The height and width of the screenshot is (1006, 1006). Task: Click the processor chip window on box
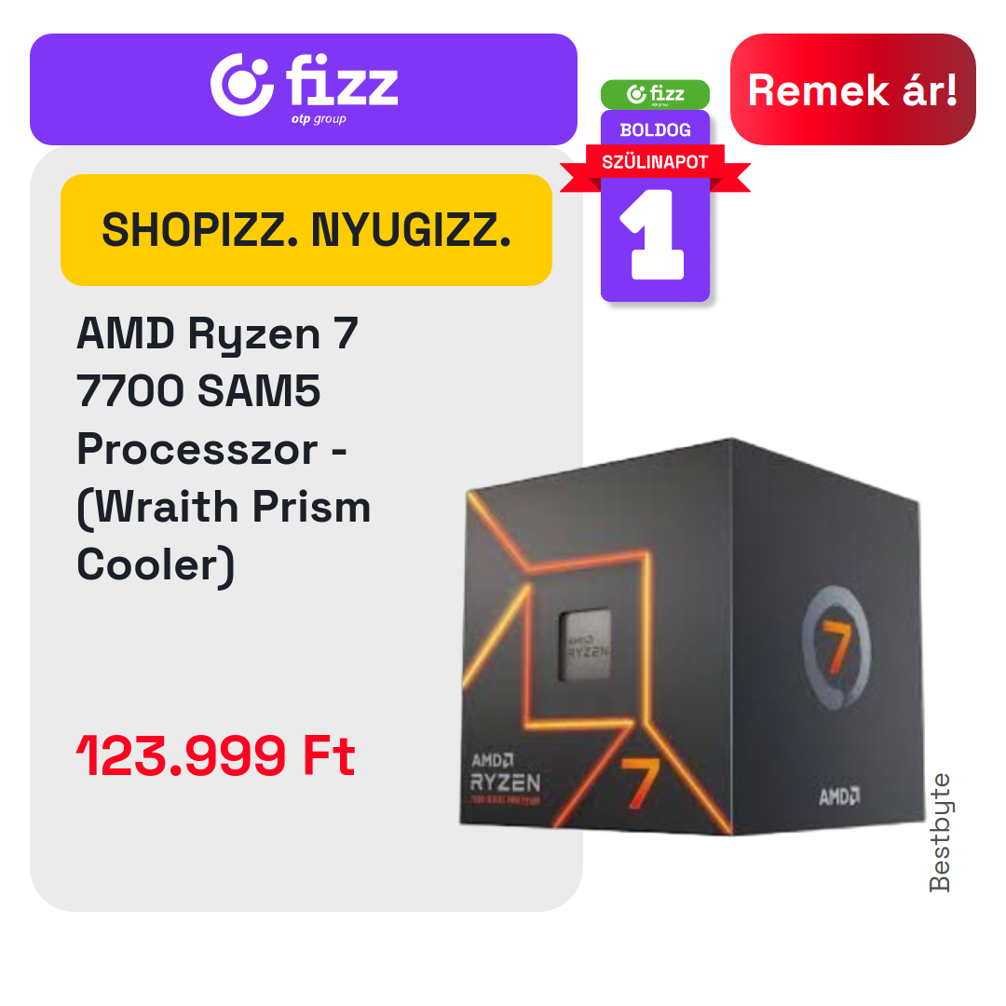584,645
